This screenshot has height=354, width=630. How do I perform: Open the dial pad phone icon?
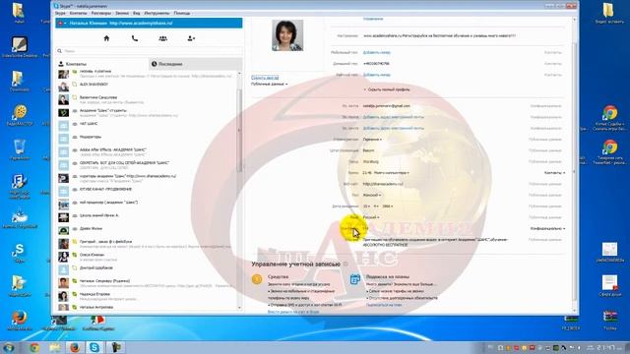pos(135,38)
